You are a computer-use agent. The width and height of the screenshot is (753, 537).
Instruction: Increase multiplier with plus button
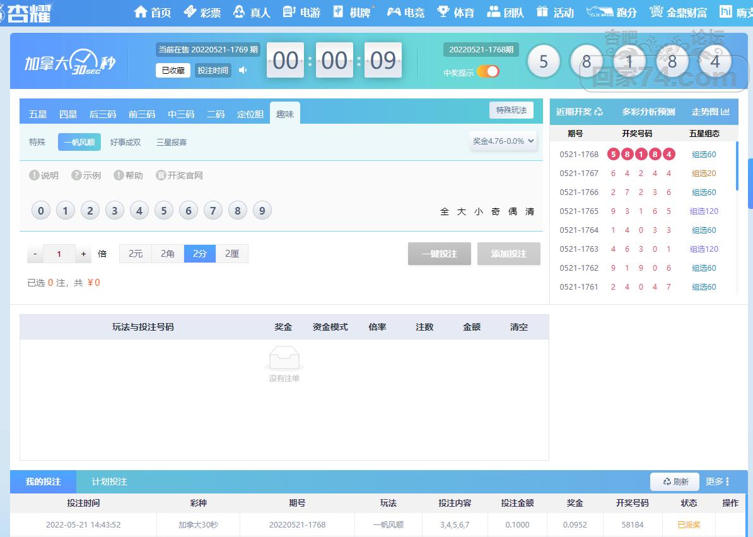(x=83, y=254)
